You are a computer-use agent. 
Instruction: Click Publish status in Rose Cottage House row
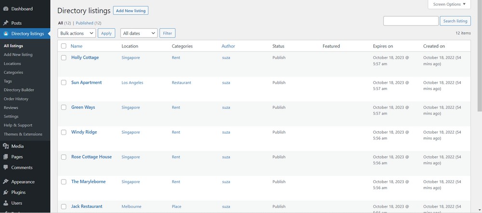pyautogui.click(x=279, y=157)
